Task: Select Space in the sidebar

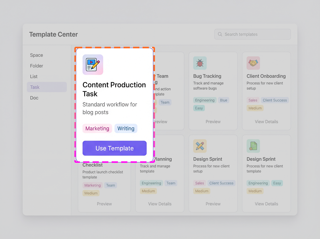Action: 47,55
